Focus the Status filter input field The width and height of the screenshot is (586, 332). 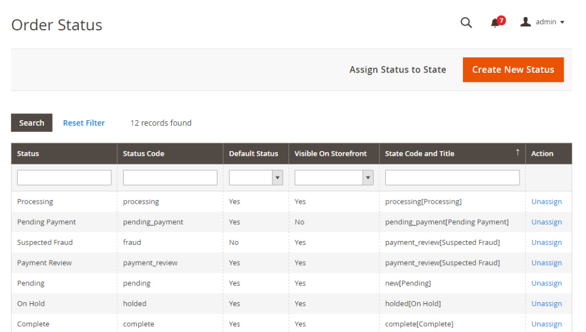point(64,177)
